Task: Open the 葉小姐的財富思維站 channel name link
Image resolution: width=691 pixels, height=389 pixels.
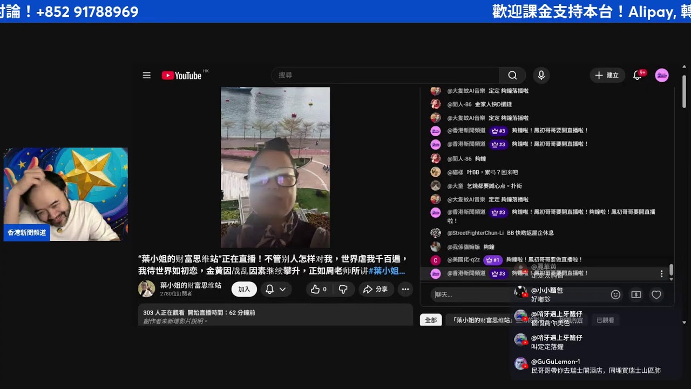Action: [x=191, y=285]
